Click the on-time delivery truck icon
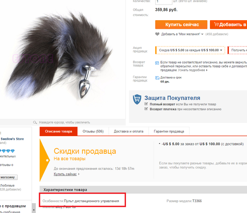Screen dimensions: 247x213 [157, 78]
